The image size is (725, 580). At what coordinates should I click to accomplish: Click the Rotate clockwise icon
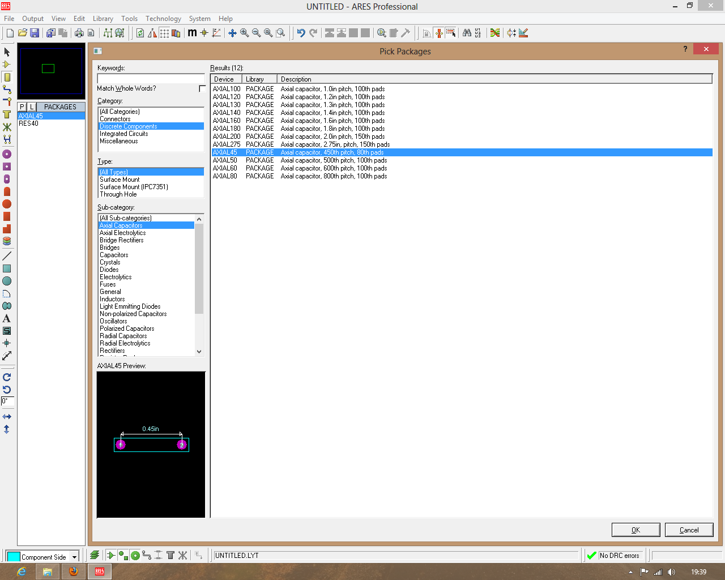point(7,377)
